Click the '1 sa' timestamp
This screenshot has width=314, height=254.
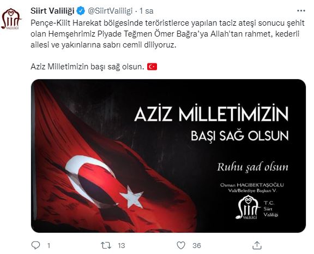pyautogui.click(x=147, y=11)
